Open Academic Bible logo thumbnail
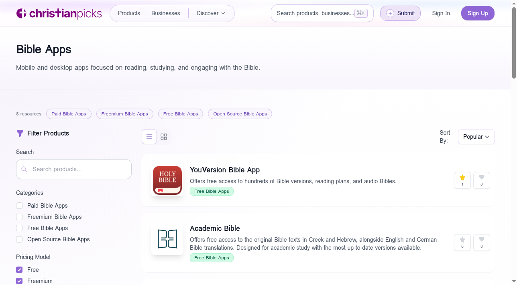Viewport: 517px width, 285px height. [167, 239]
